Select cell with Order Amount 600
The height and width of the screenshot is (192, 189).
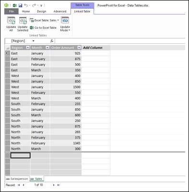66,115
